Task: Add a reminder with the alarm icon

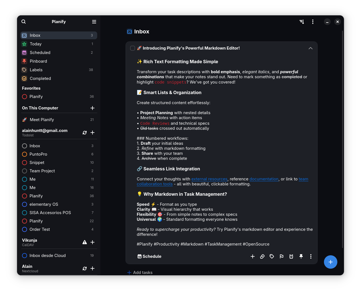Action: [291, 256]
